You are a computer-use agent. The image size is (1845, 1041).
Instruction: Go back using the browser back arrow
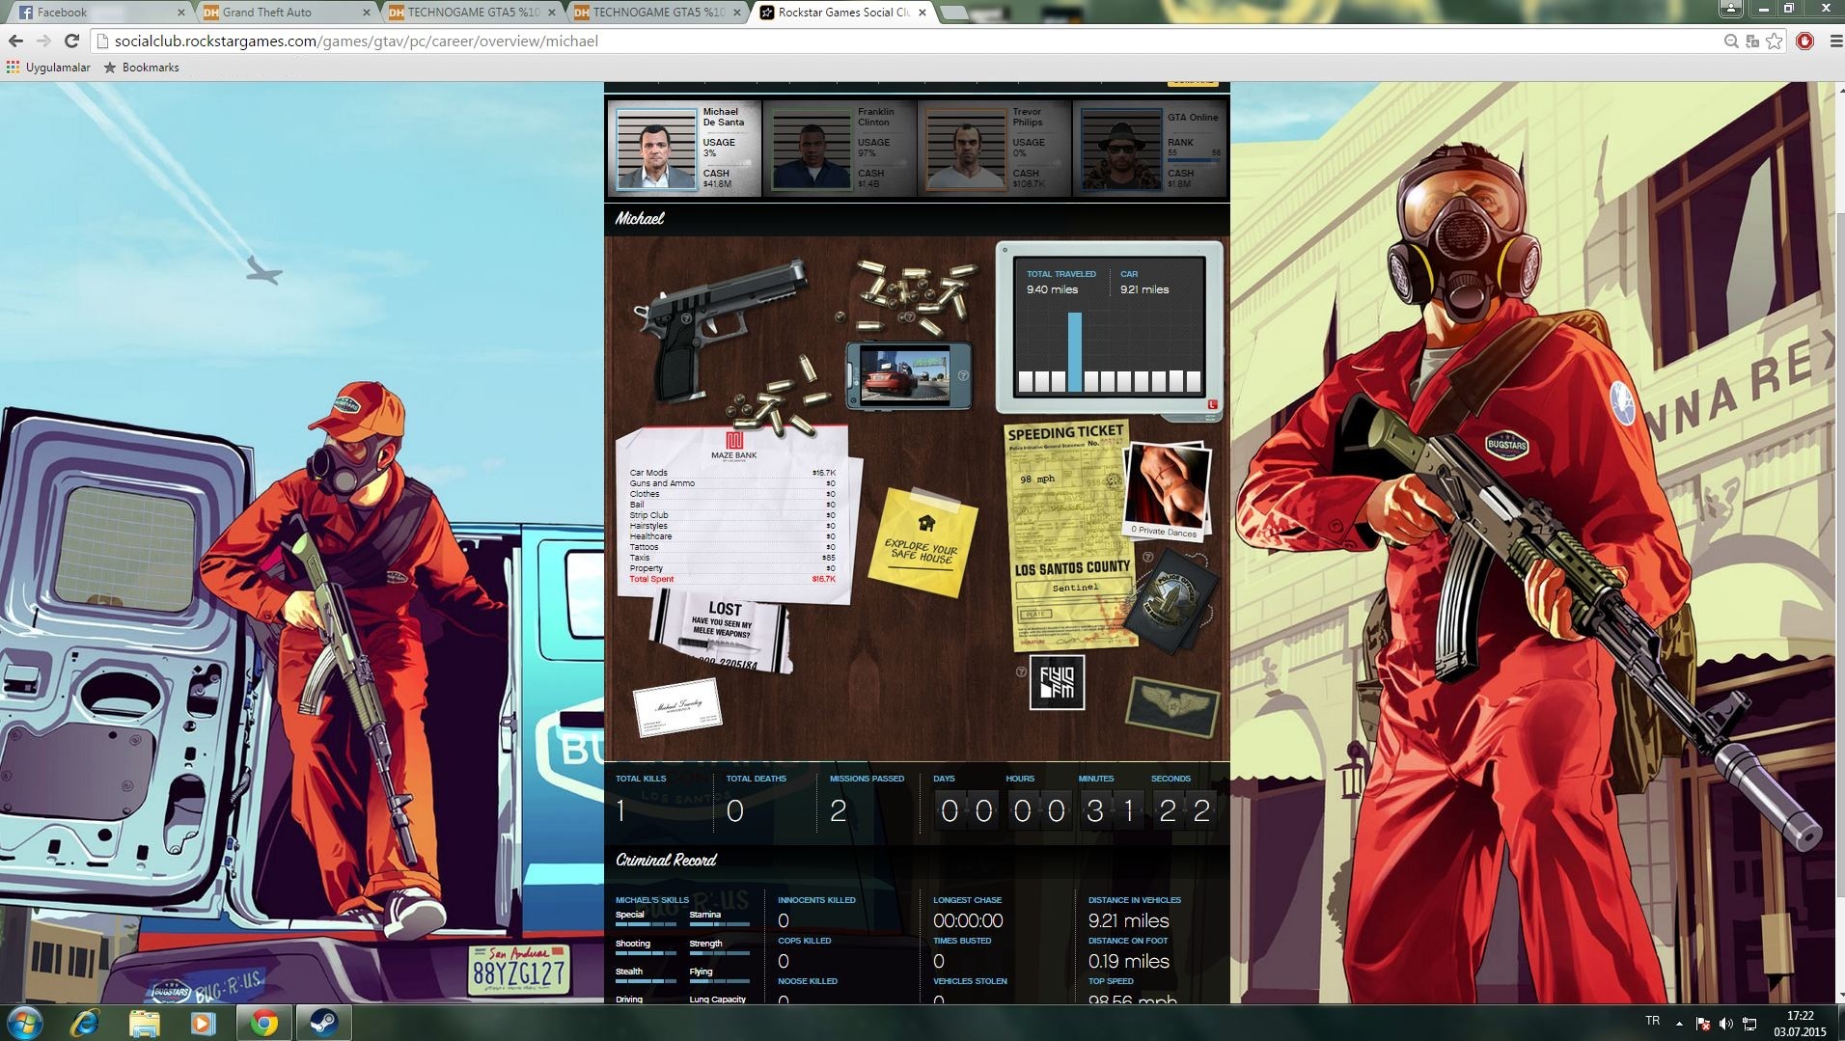pos(15,41)
